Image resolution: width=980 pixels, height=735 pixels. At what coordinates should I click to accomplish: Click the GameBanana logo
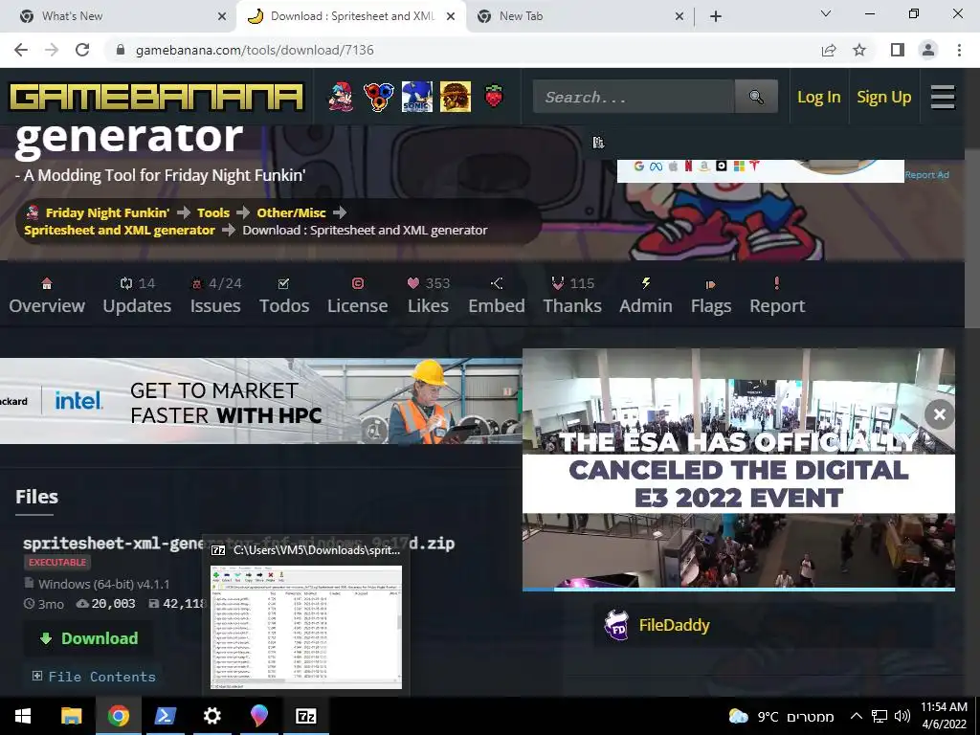tap(156, 97)
